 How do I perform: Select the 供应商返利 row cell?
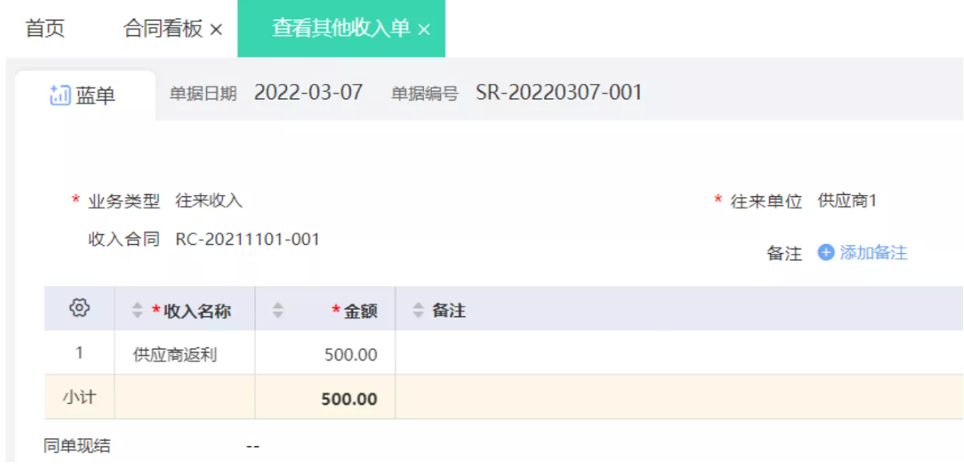click(x=175, y=354)
